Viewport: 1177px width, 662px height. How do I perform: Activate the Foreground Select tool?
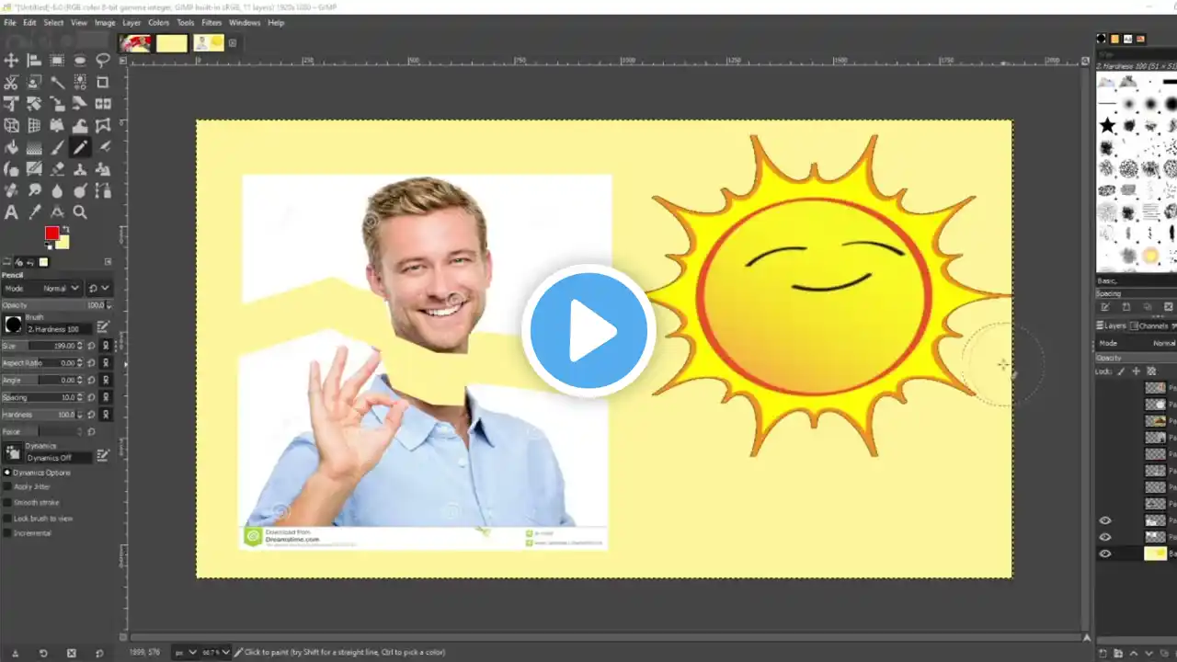(x=34, y=83)
